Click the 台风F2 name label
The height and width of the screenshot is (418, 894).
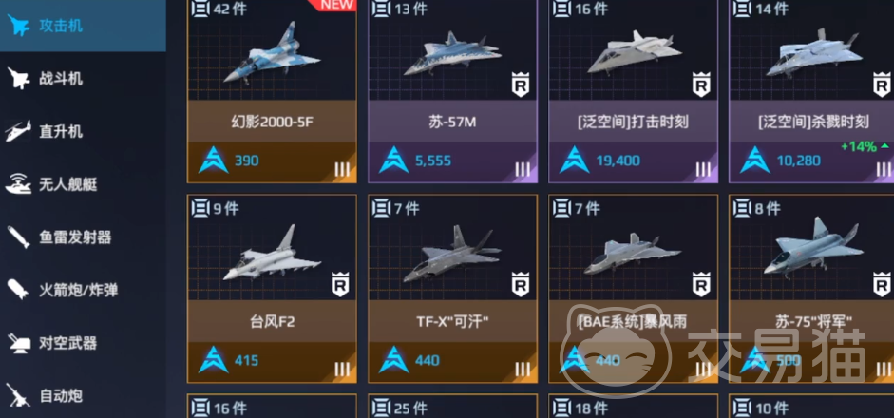point(272,322)
